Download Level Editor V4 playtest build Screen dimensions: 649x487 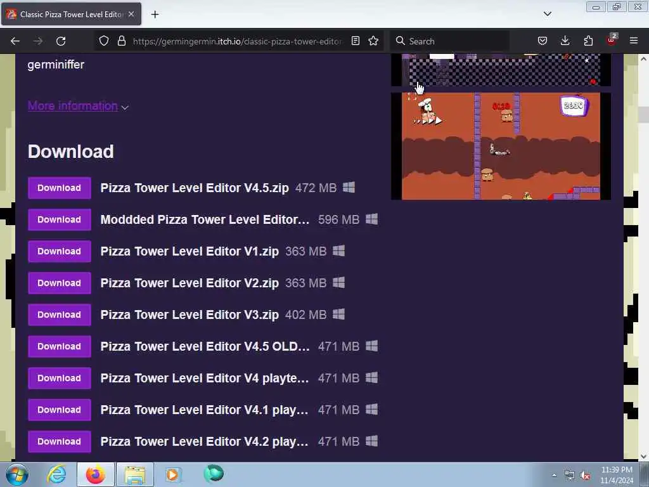pos(59,378)
